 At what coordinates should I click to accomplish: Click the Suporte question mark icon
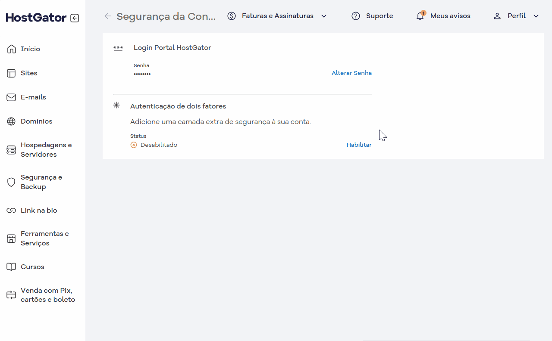pos(356,16)
